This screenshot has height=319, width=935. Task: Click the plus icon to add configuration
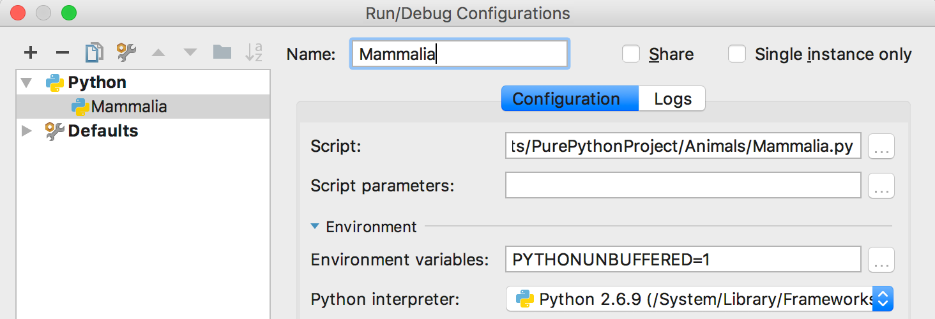click(x=31, y=53)
